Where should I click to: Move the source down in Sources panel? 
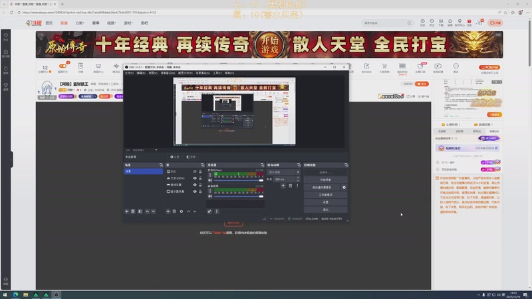[x=195, y=211]
